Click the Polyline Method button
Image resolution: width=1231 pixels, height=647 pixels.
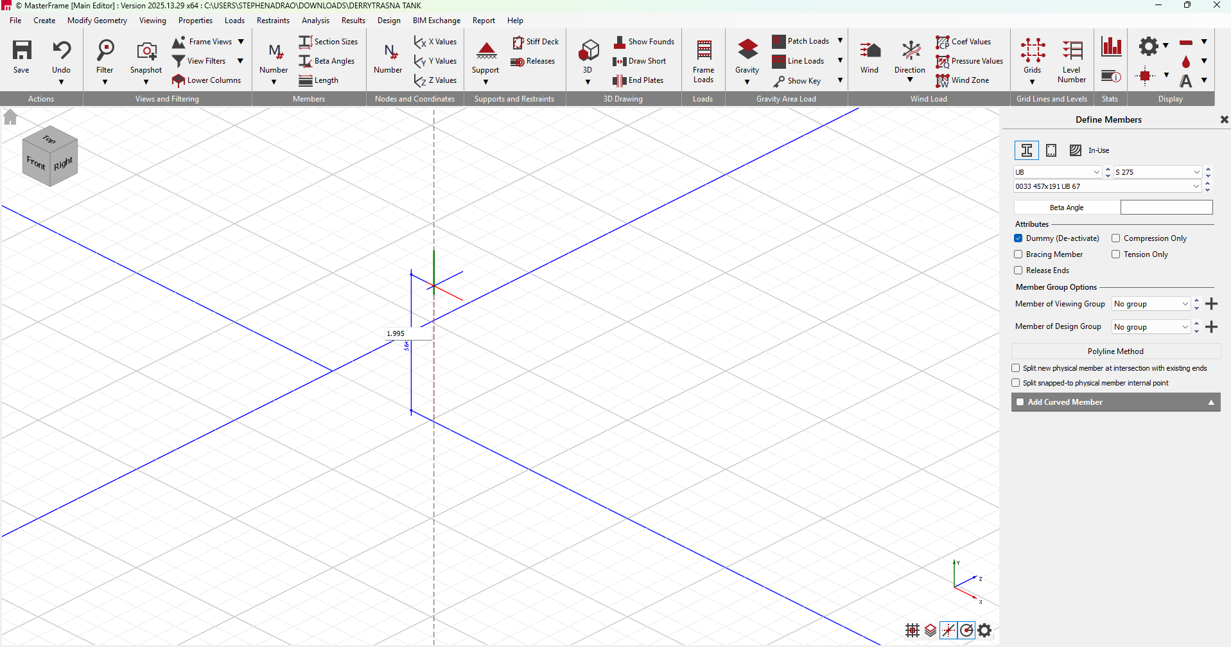[x=1115, y=351]
